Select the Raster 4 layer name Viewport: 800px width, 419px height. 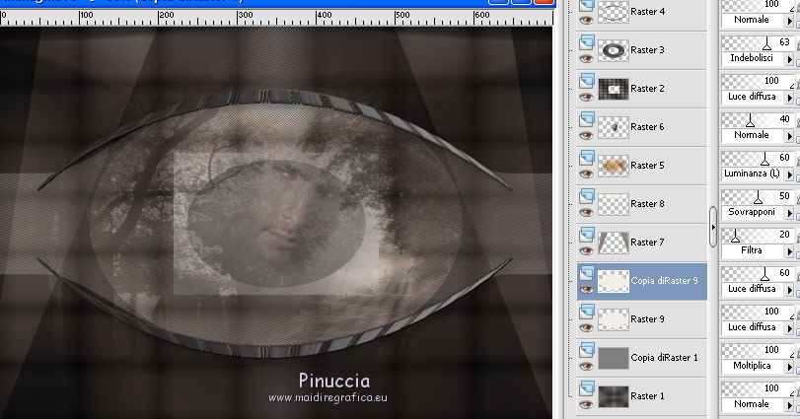647,11
